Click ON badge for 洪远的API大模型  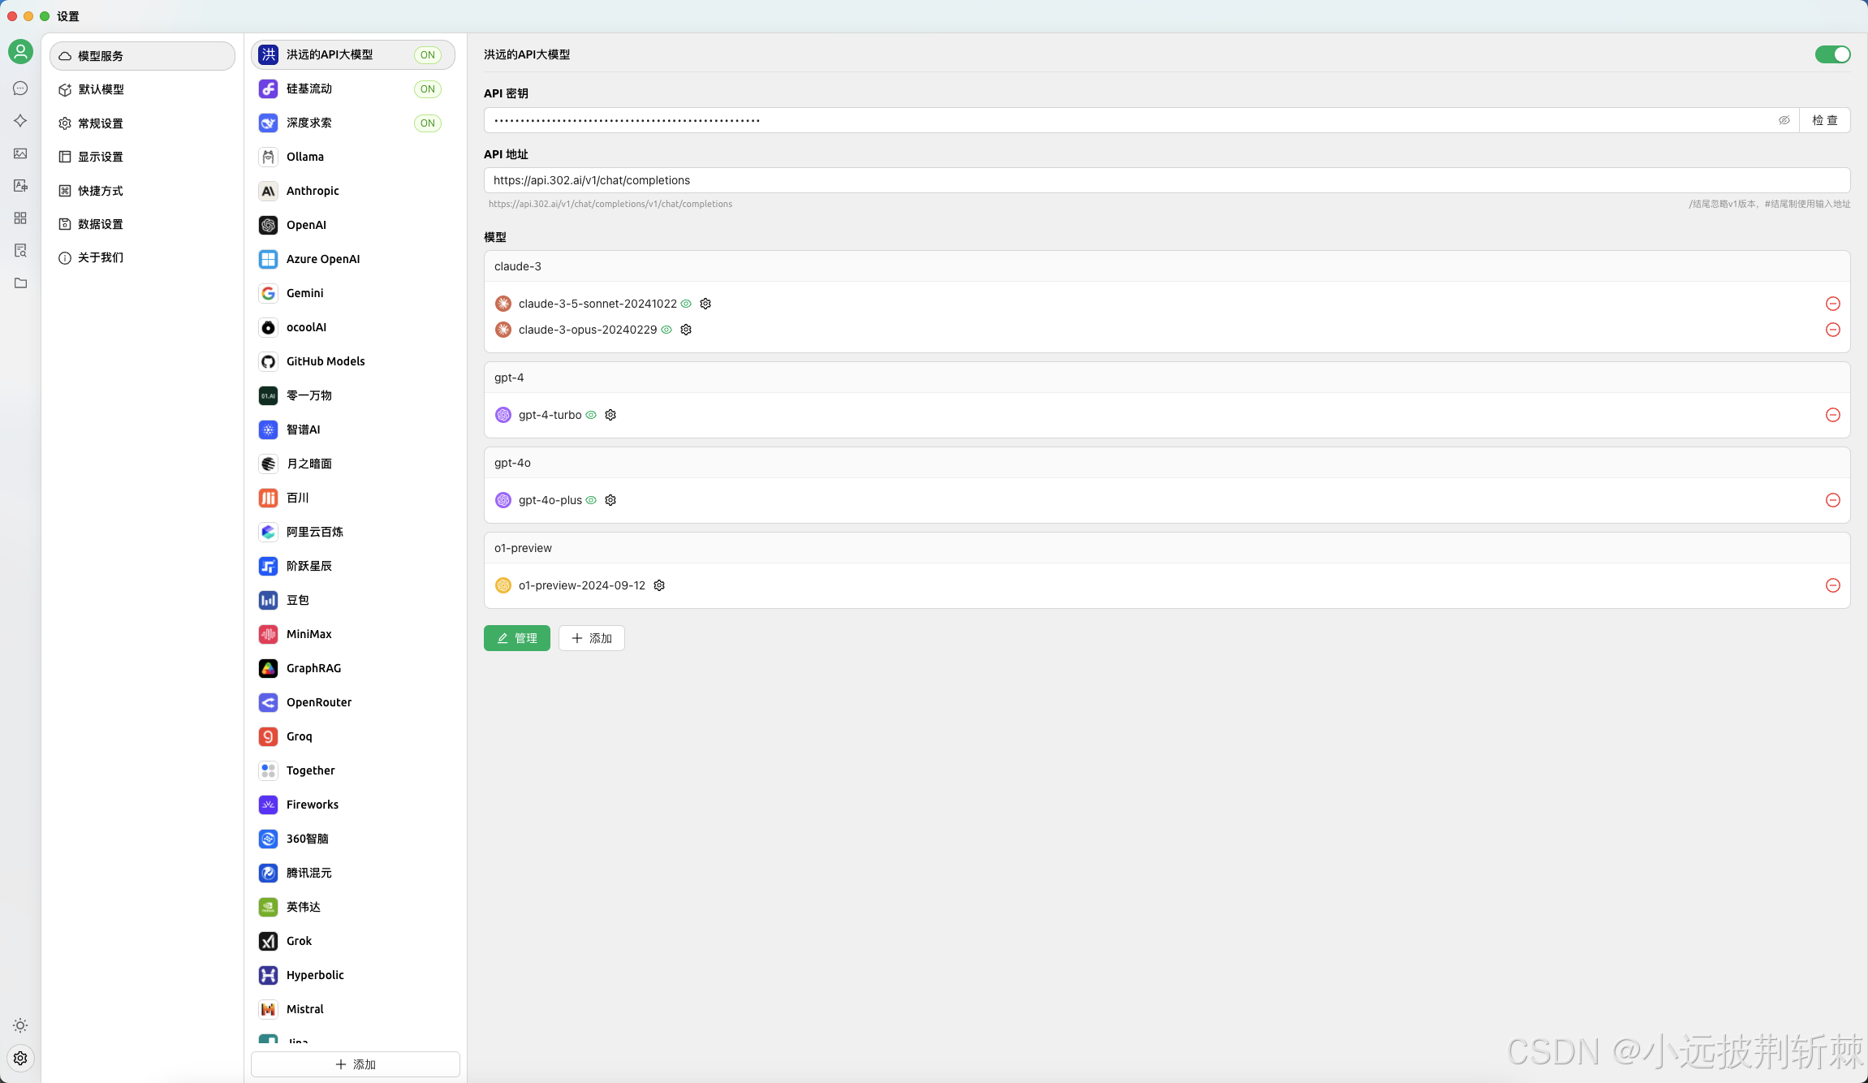click(x=428, y=55)
